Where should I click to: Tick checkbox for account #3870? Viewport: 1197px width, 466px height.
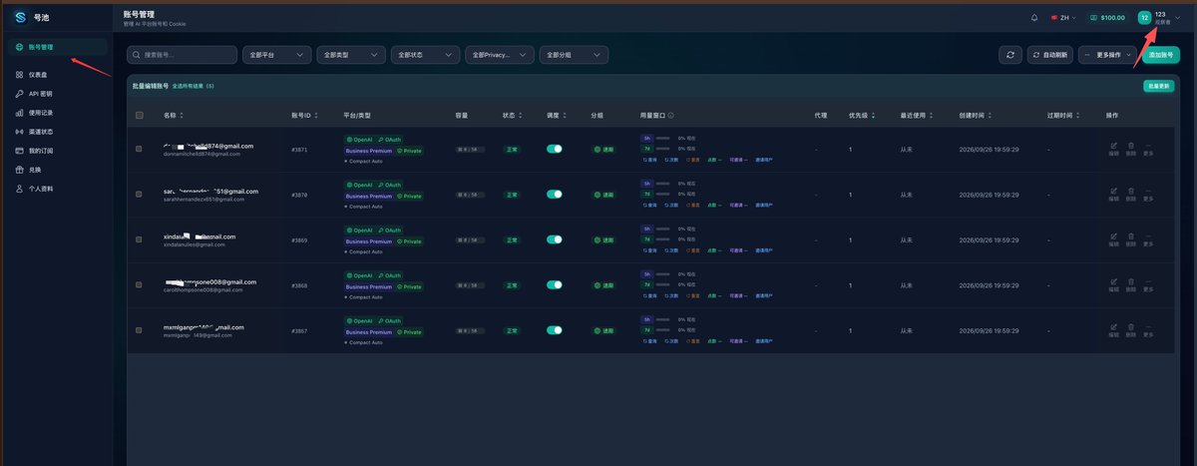point(139,195)
